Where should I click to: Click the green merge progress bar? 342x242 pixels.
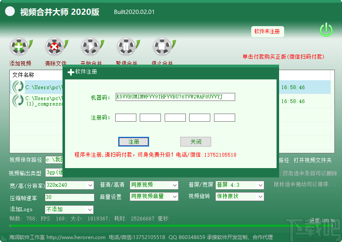171,226
